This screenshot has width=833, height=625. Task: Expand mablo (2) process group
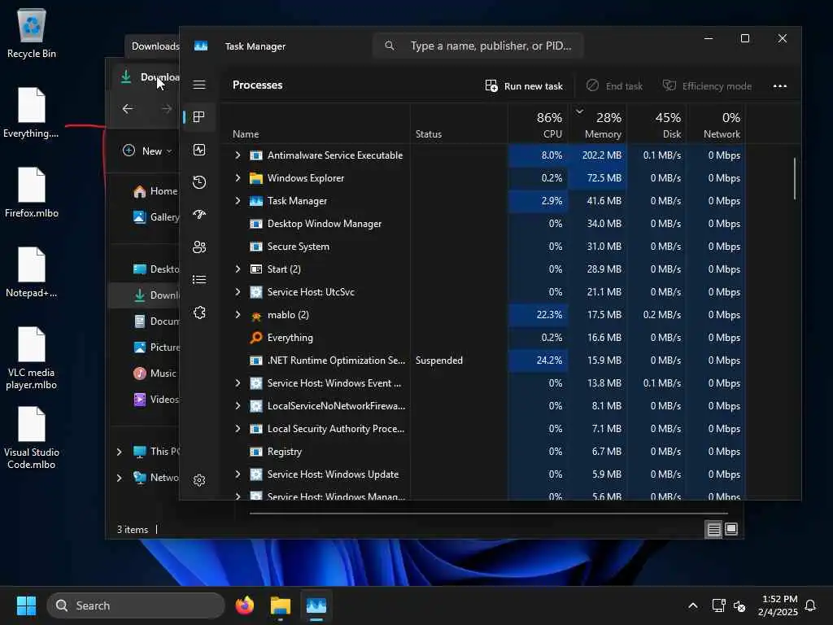238,315
